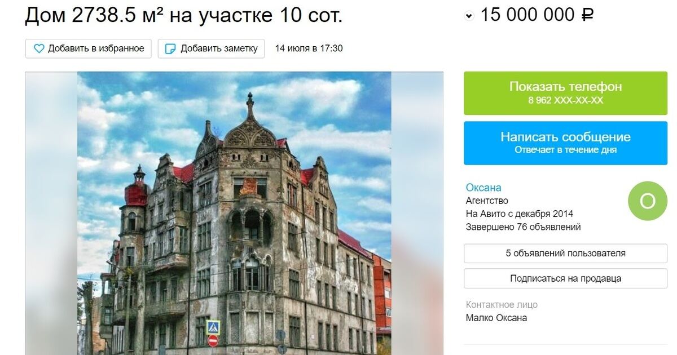
Task: Click the heart icon for favorites
Action: coord(39,48)
